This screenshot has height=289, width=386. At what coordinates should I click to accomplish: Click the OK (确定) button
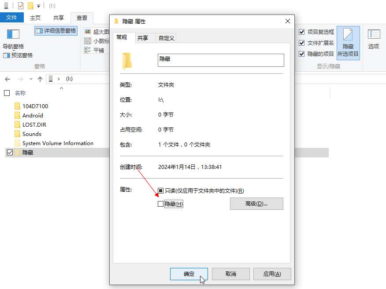click(x=189, y=274)
